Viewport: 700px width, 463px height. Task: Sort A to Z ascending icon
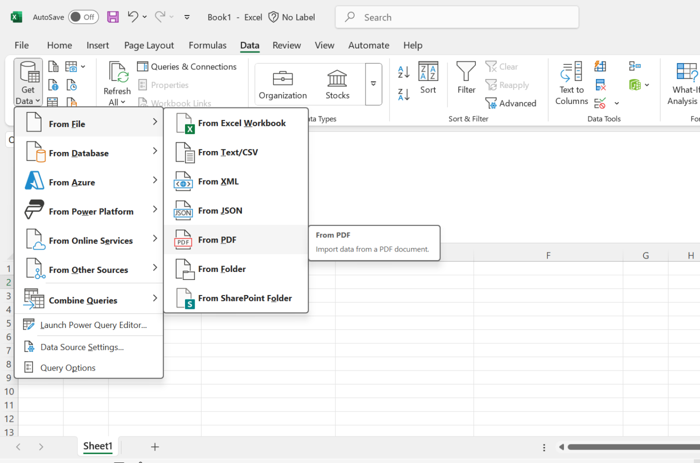click(x=403, y=72)
